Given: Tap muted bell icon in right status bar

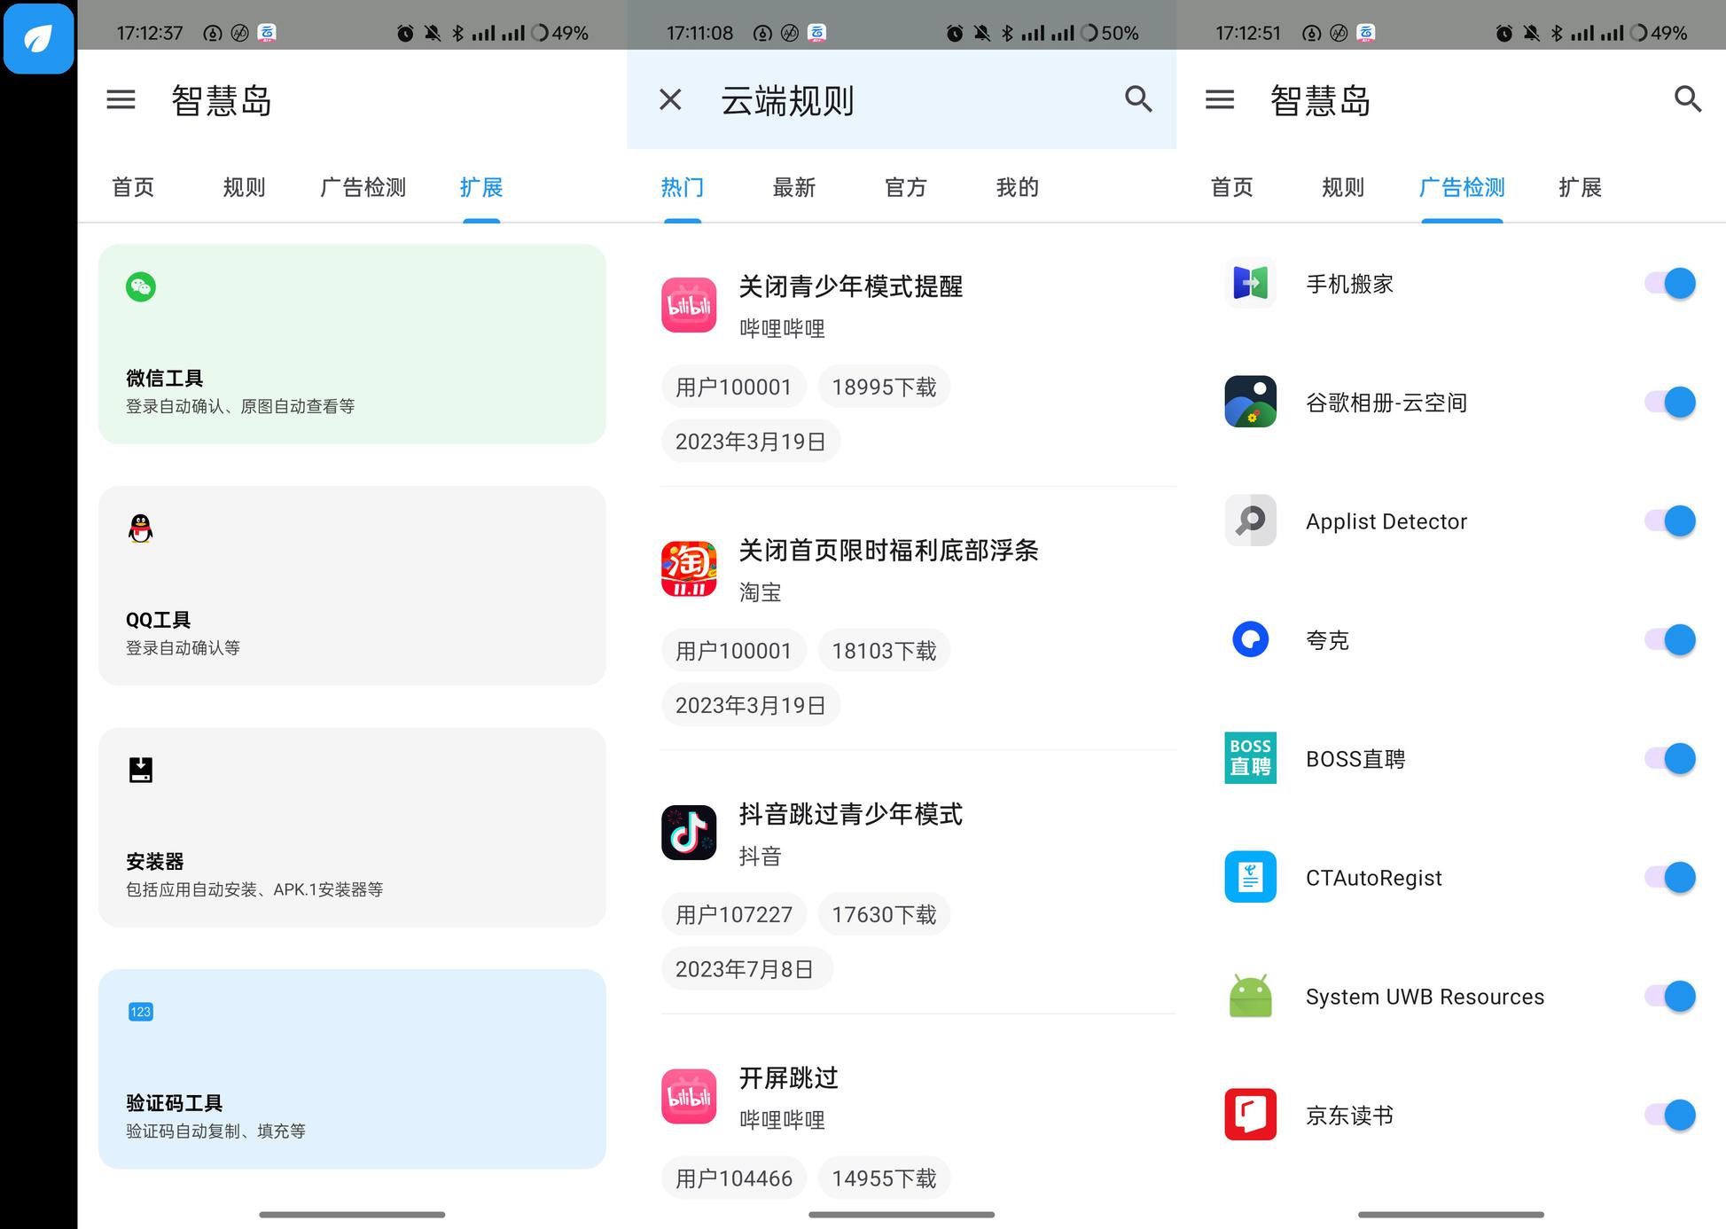Looking at the screenshot, I should click(x=1531, y=34).
